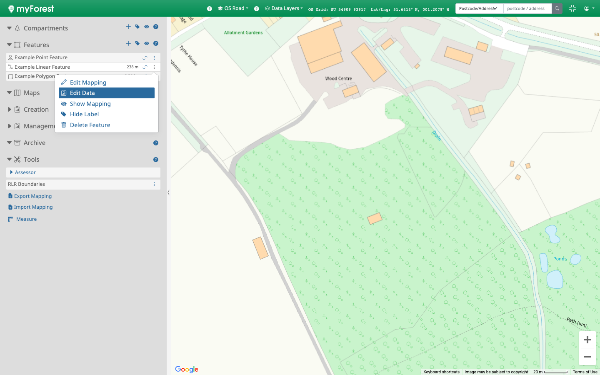Zoom out on the map

pyautogui.click(x=587, y=357)
